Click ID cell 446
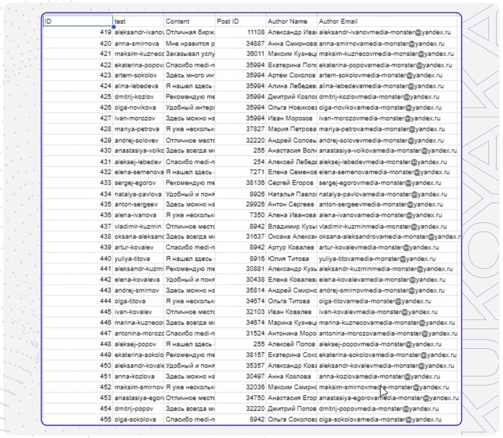The image size is (503, 438). coord(78,322)
